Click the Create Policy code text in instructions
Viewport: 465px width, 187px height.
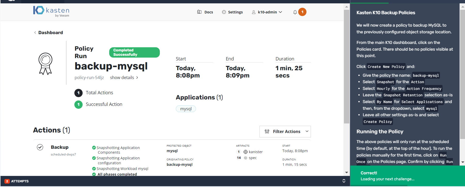point(378,122)
